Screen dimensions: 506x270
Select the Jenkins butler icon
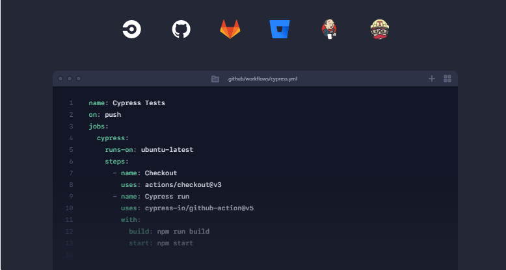tap(329, 29)
